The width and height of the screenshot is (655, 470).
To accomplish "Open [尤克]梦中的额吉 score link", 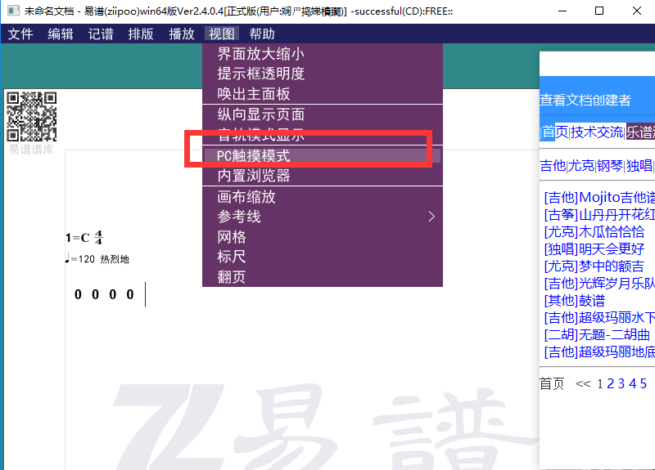I will [594, 266].
